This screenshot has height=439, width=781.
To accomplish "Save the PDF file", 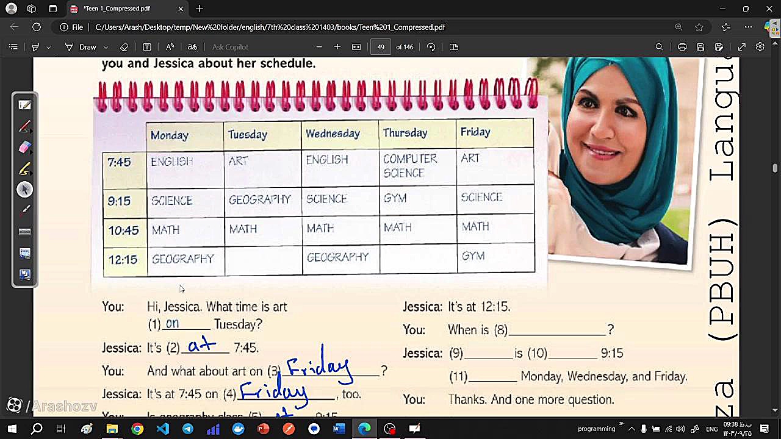I will coord(700,47).
